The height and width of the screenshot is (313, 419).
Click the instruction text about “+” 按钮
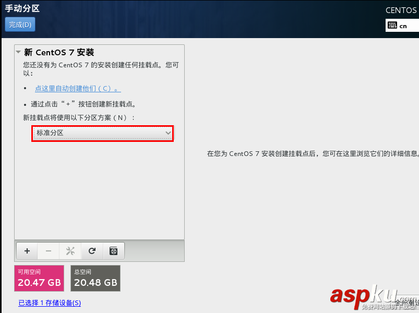tap(83, 104)
